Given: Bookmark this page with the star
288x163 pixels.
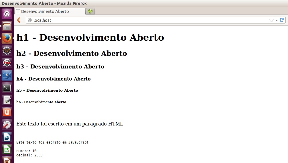Looking at the screenshot, I should point(271,20).
